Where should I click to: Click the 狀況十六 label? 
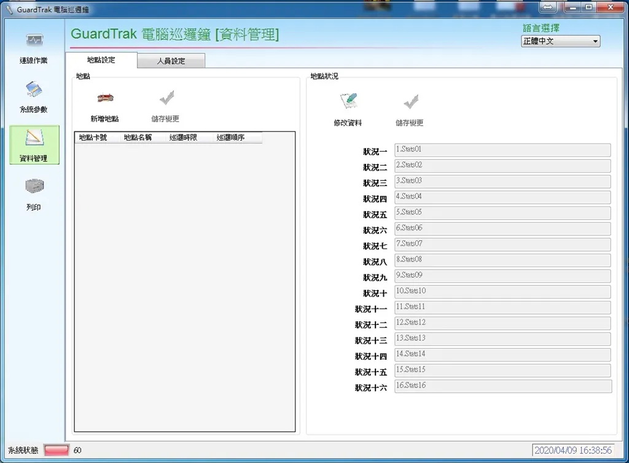coord(371,387)
